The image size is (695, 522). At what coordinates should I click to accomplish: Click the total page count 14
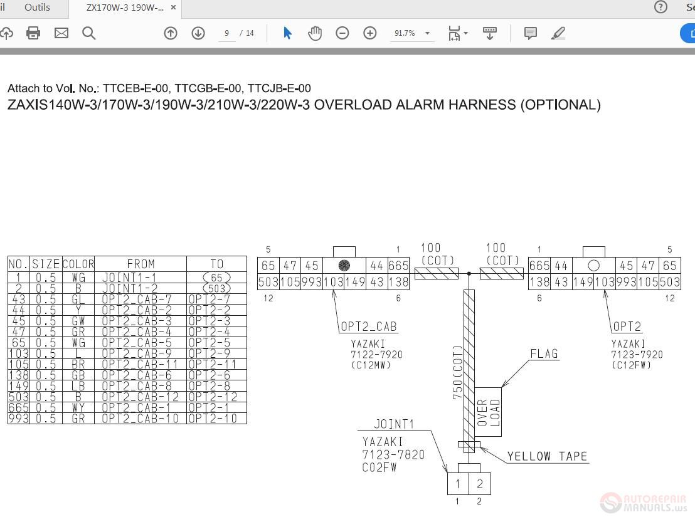pos(250,33)
